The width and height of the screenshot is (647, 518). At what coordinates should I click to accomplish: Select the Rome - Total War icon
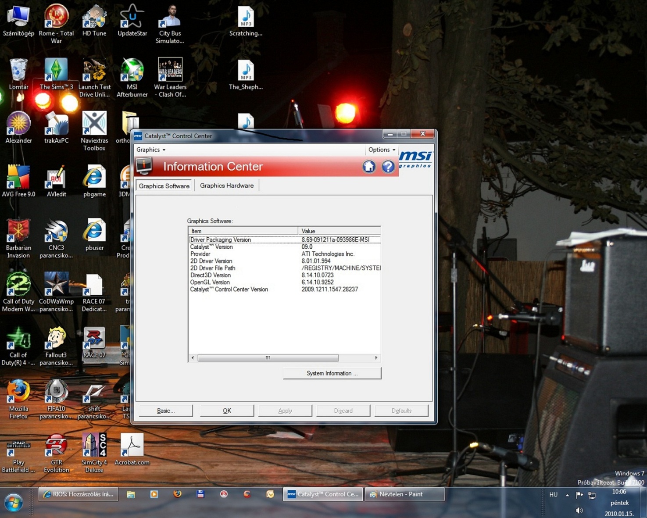click(x=56, y=24)
